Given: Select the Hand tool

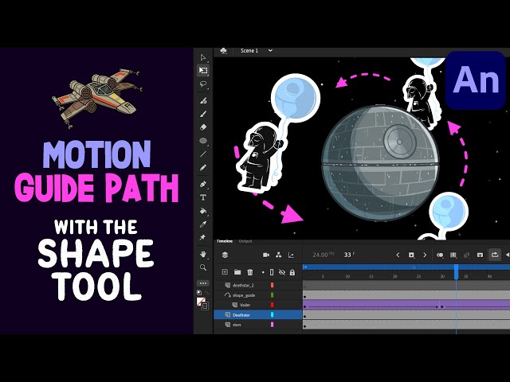Looking at the screenshot, I should [203, 254].
